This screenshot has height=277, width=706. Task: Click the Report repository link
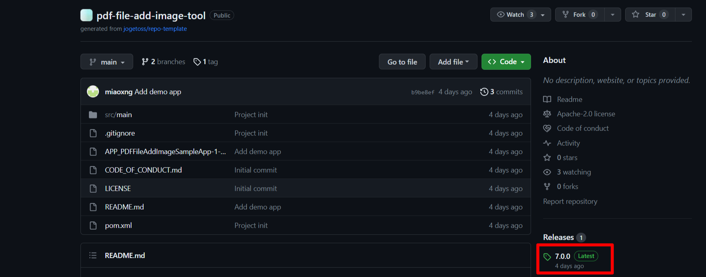[x=570, y=202]
